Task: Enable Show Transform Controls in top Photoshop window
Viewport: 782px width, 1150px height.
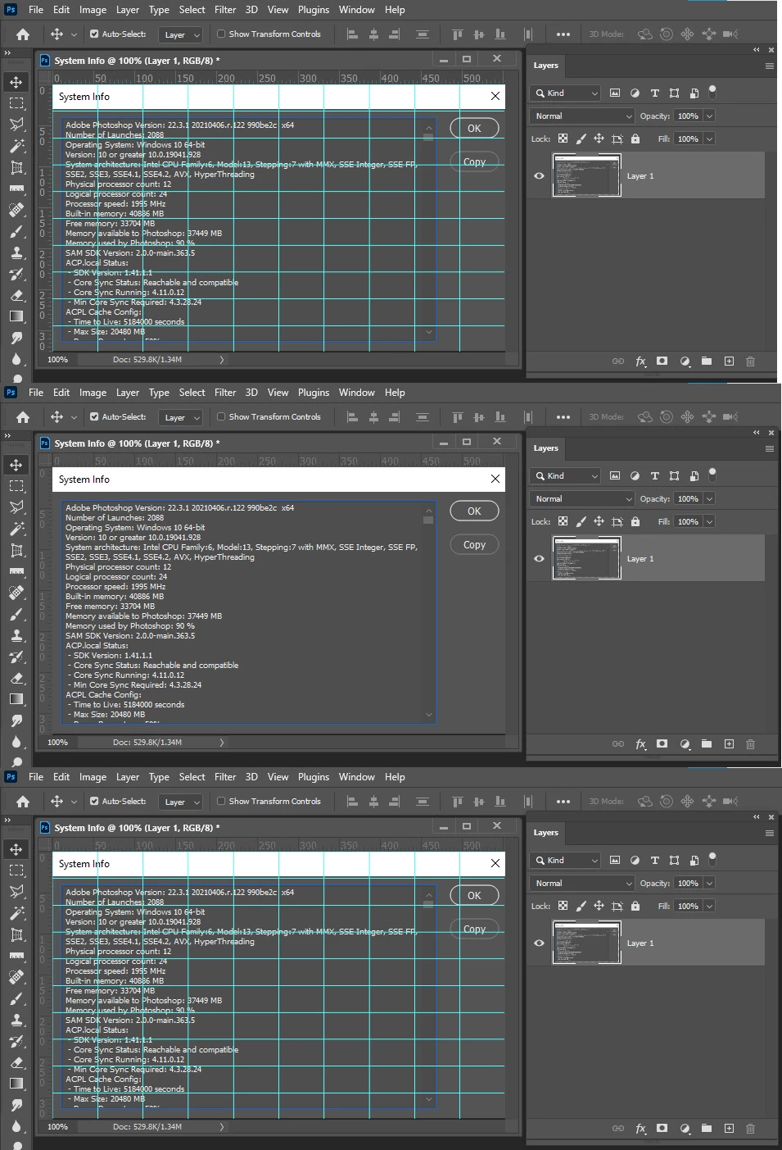Action: [221, 34]
